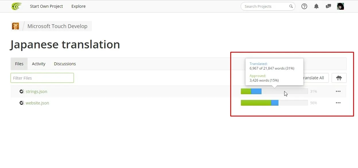The image size is (358, 168).
Task: Open the notifications bell icon
Action: (316, 6)
